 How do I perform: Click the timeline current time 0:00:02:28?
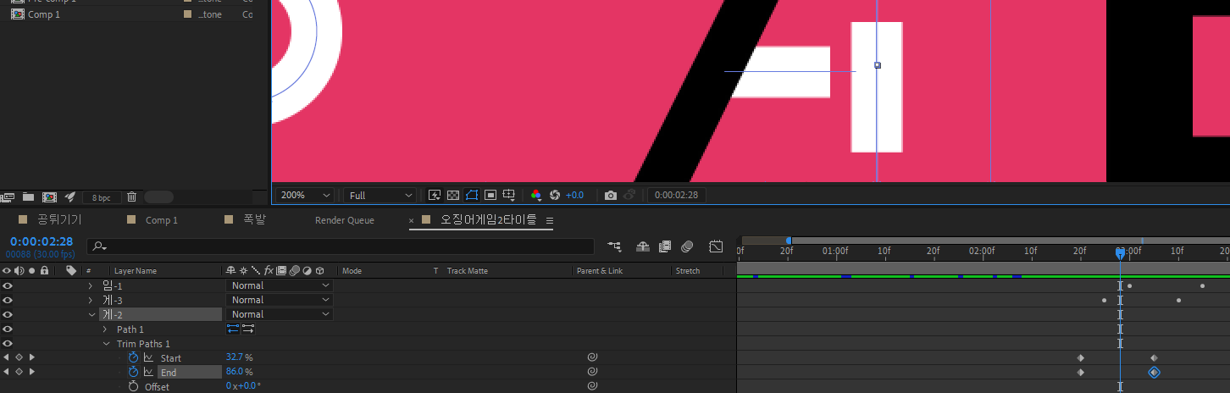pyautogui.click(x=42, y=242)
